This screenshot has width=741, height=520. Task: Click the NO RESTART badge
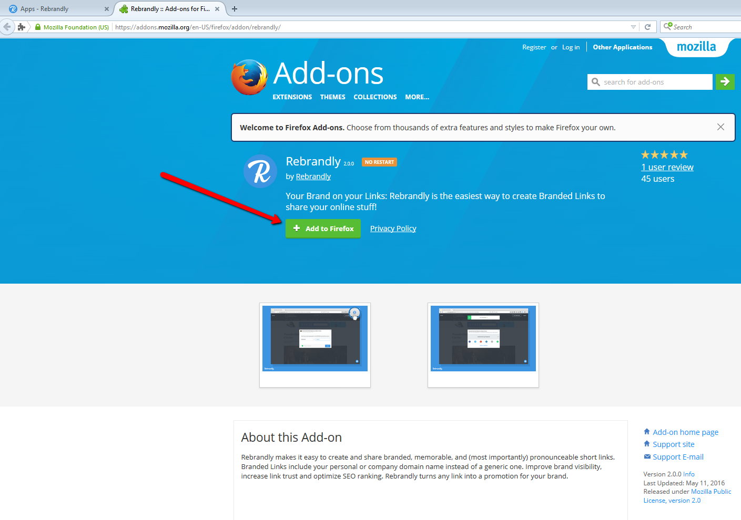pos(379,162)
